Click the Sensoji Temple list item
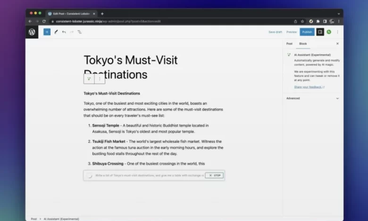Viewport: 368px width, 221px height. (151, 128)
